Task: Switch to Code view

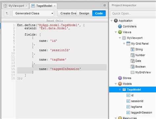Action: [99, 14]
